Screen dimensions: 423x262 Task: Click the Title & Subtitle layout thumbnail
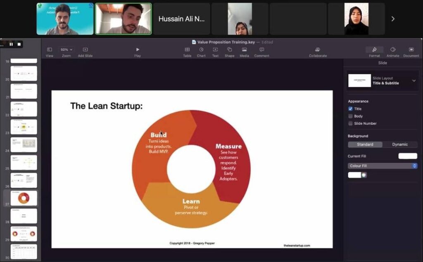(360, 80)
